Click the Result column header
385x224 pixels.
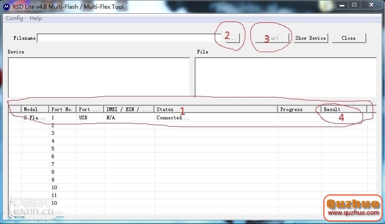[344, 109]
